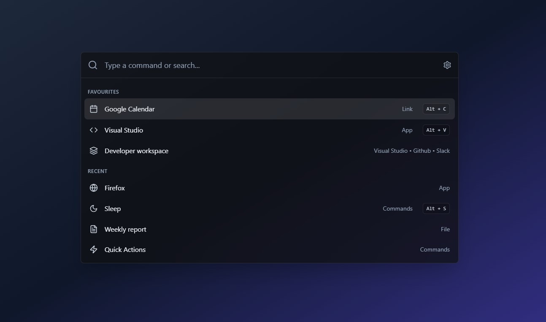Focus the command search input field
Viewport: 546px width, 322px height.
pyautogui.click(x=270, y=65)
